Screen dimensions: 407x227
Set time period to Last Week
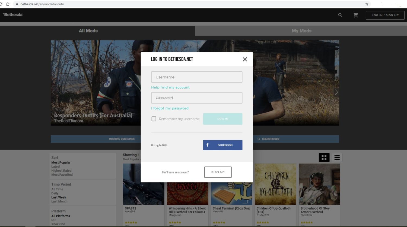tap(59, 198)
